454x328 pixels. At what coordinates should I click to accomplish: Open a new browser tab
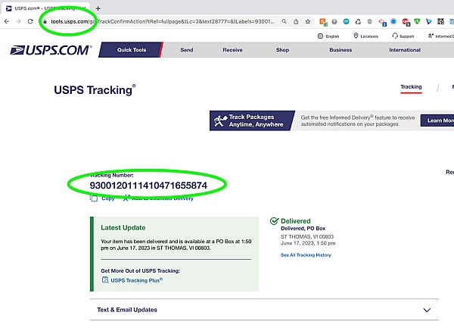pyautogui.click(x=98, y=8)
